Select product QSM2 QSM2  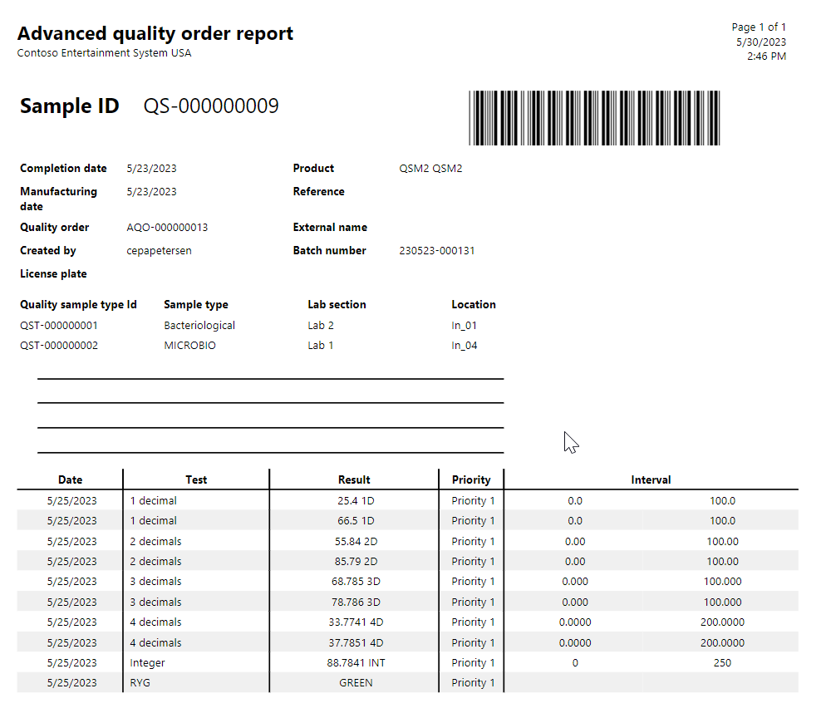click(430, 168)
